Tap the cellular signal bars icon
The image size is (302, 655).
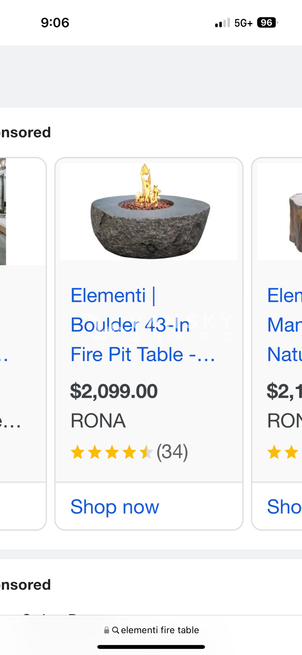click(222, 23)
